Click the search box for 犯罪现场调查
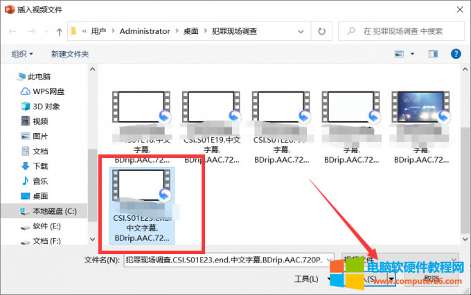Image resolution: width=471 pixels, height=295 pixels. [x=409, y=31]
